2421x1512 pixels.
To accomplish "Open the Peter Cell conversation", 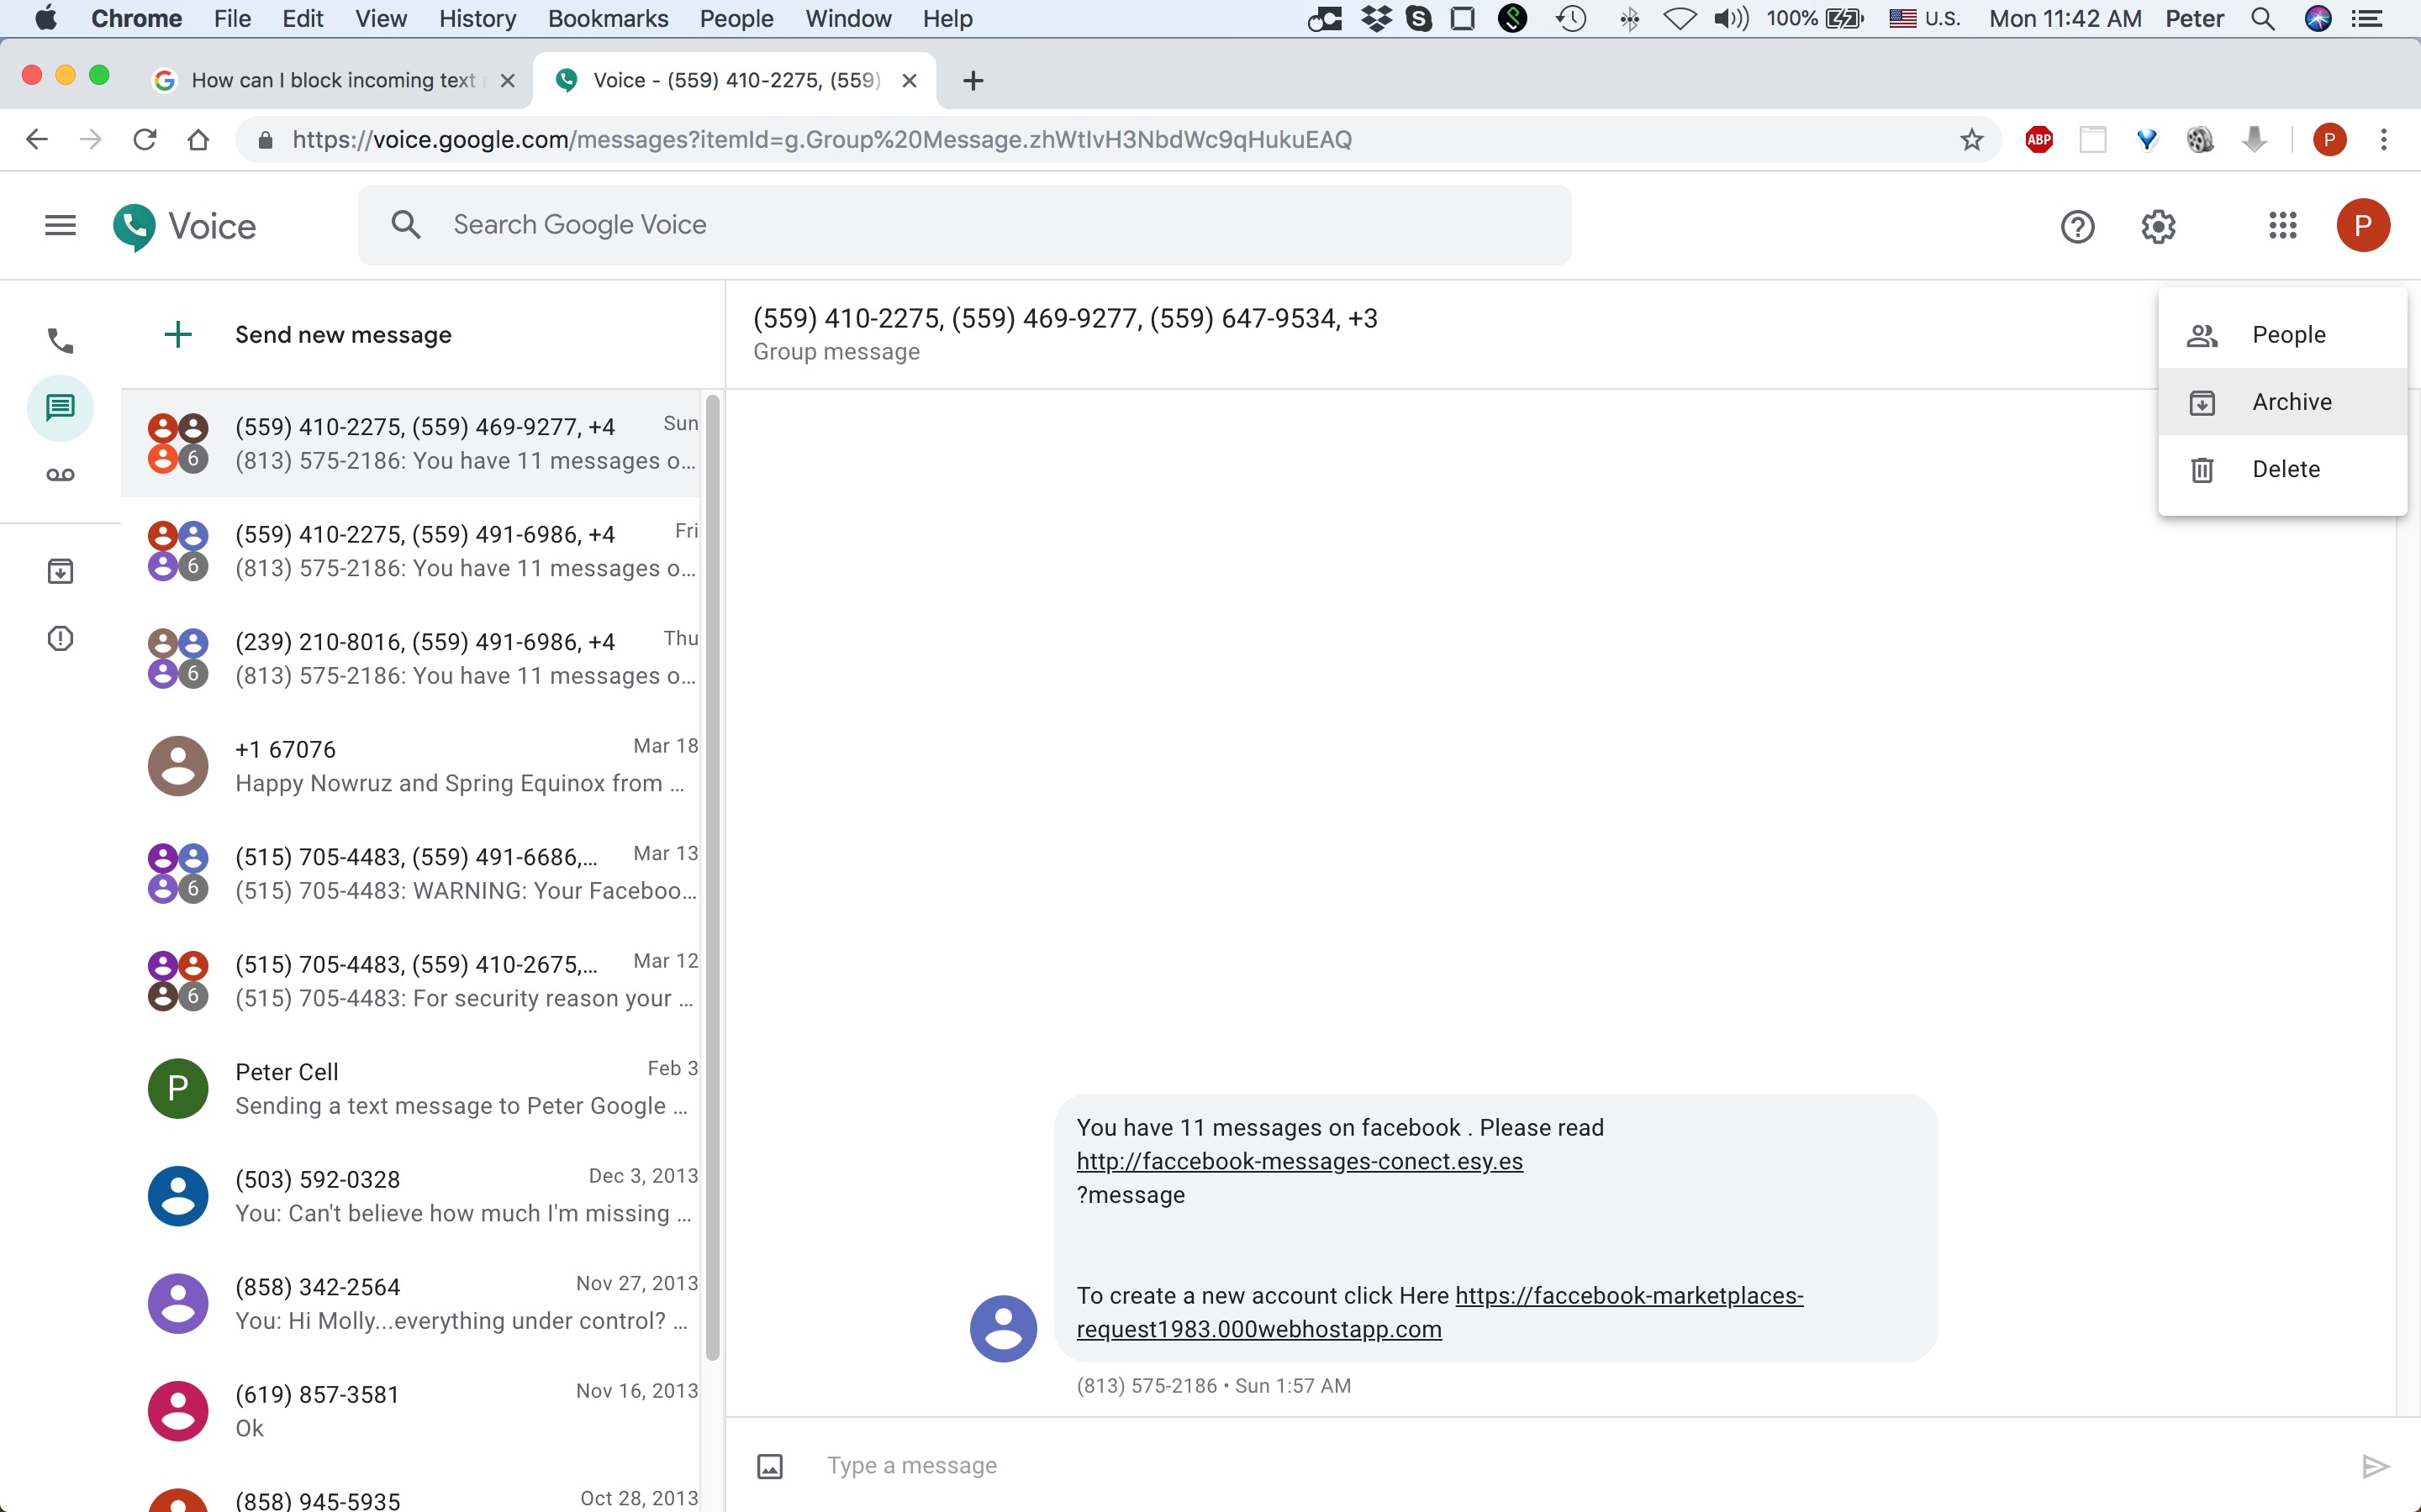I will tap(411, 1088).
